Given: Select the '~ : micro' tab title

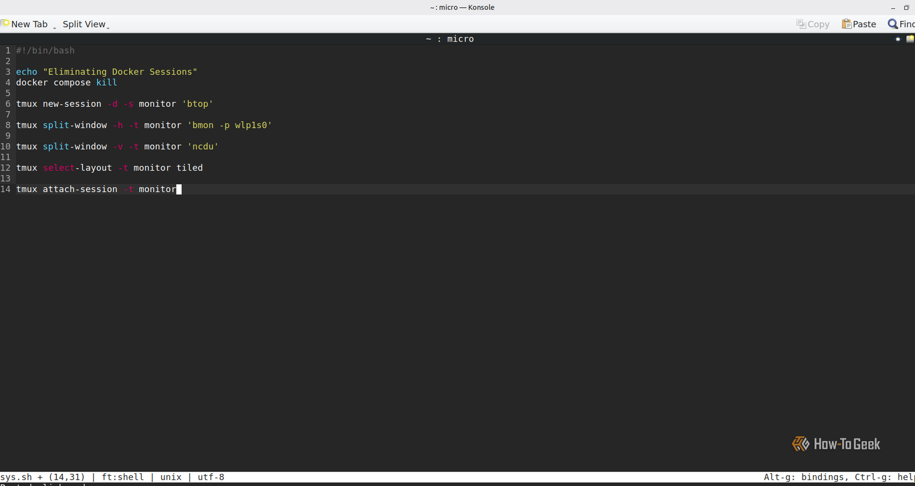Looking at the screenshot, I should tap(450, 39).
